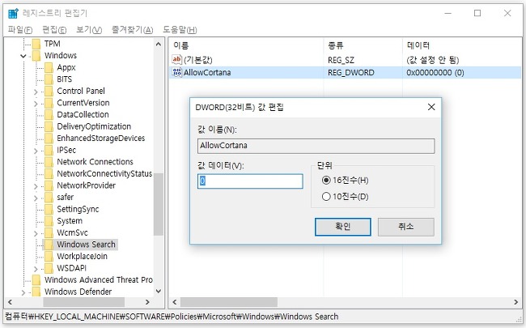Click the NetworkProvider folder icon
This screenshot has height=328, width=526.
coord(49,185)
